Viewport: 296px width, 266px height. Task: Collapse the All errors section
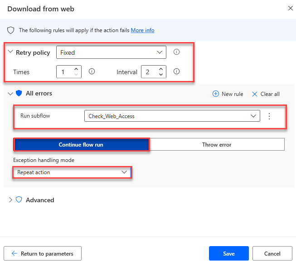[x=10, y=94]
